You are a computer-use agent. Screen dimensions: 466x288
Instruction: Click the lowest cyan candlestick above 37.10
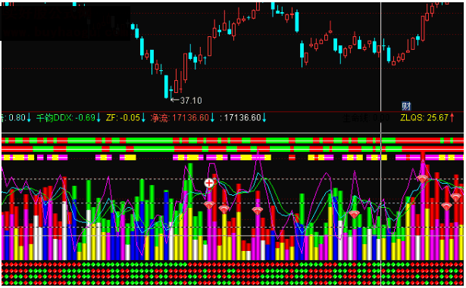[166, 86]
